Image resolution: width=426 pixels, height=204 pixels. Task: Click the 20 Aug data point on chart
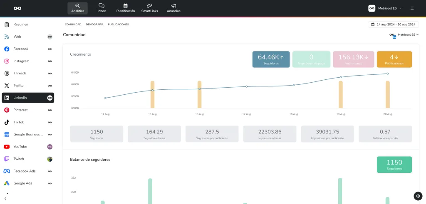tap(388, 74)
